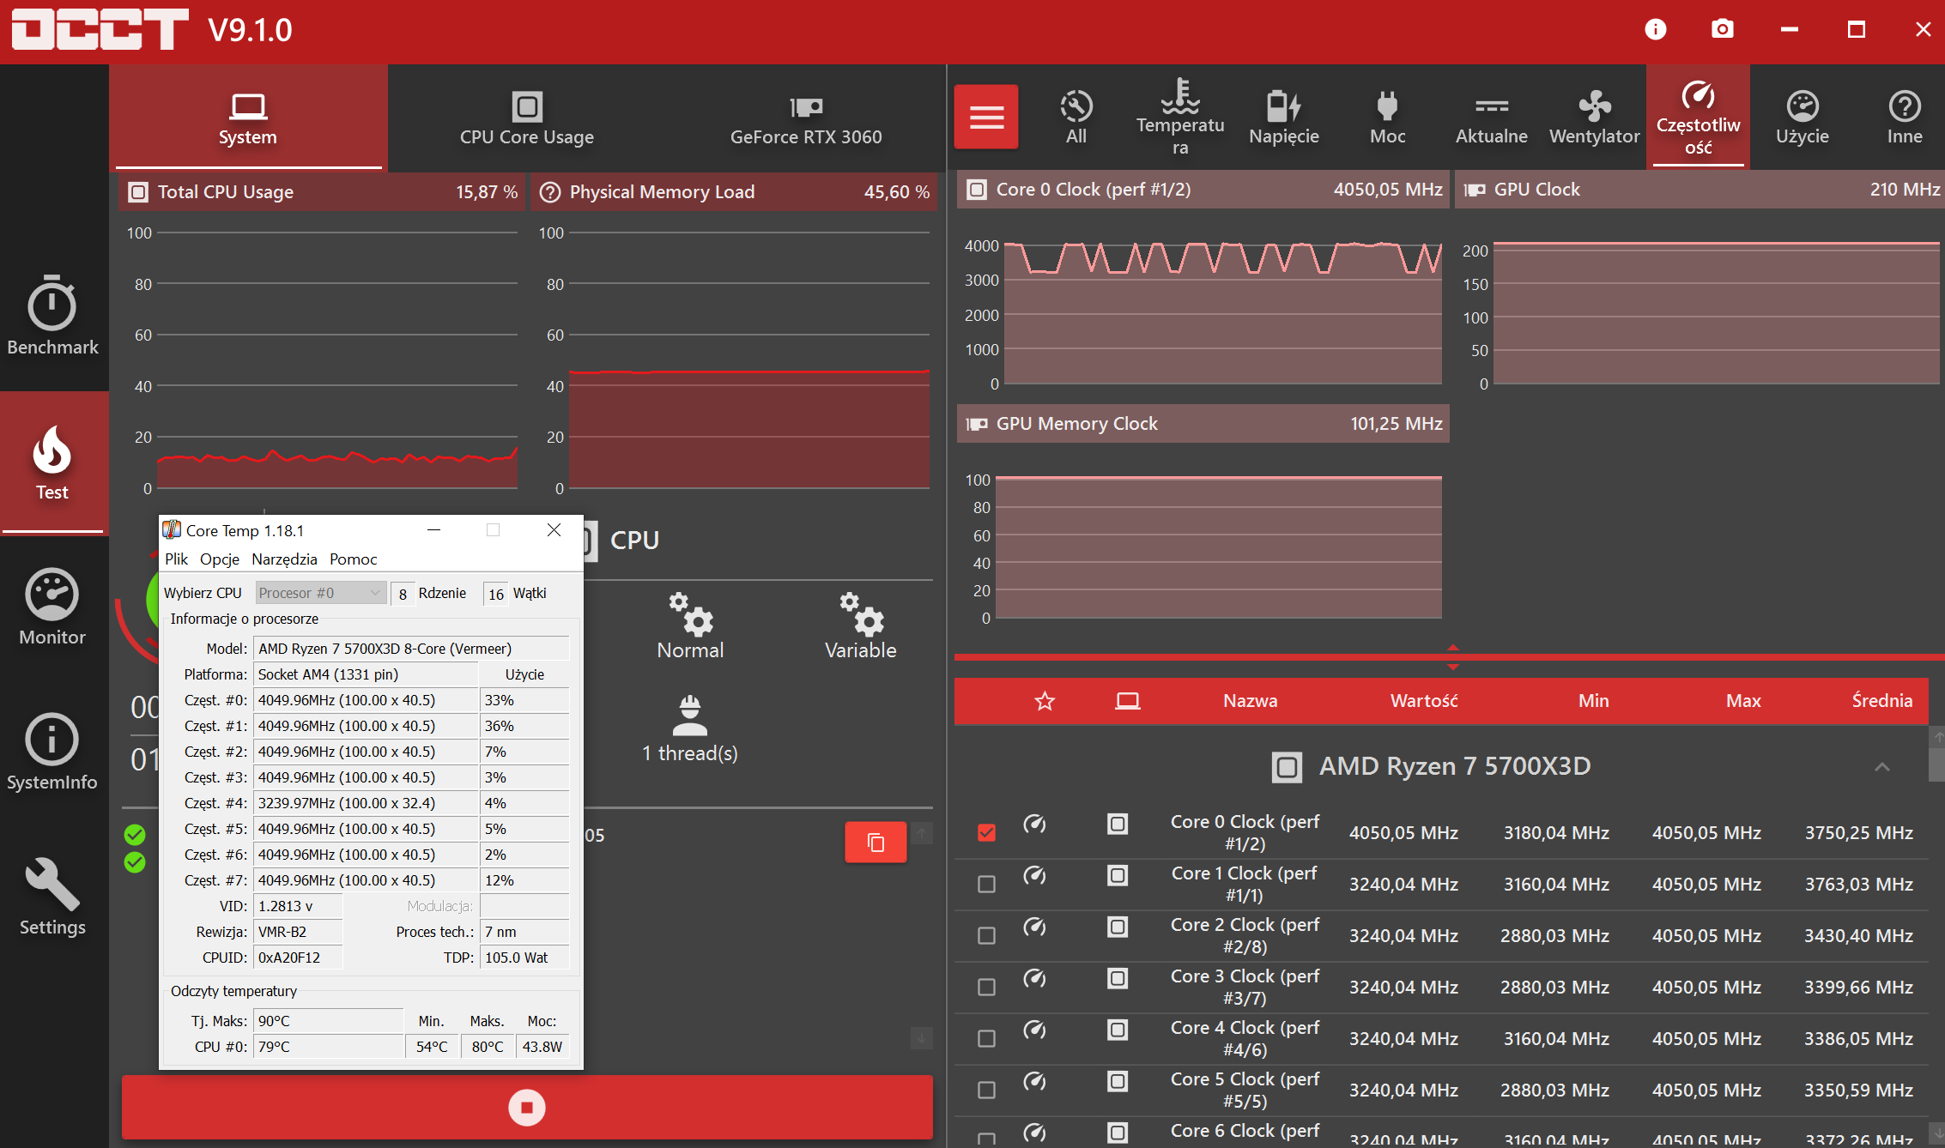Switch to the CPU Core Usage tab
1945x1148 pixels.
526,118
